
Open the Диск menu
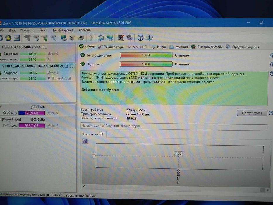(x=12, y=30)
